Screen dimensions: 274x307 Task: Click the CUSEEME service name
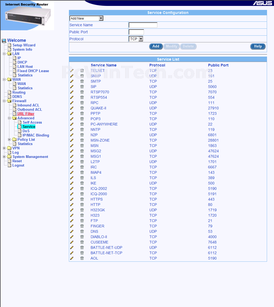point(99,242)
